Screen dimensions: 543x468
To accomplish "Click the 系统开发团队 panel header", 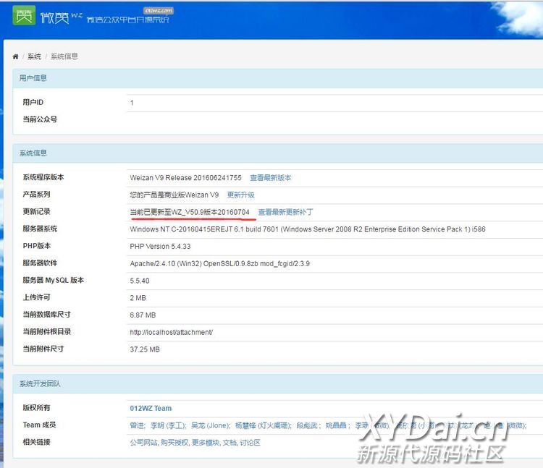I will click(278, 383).
